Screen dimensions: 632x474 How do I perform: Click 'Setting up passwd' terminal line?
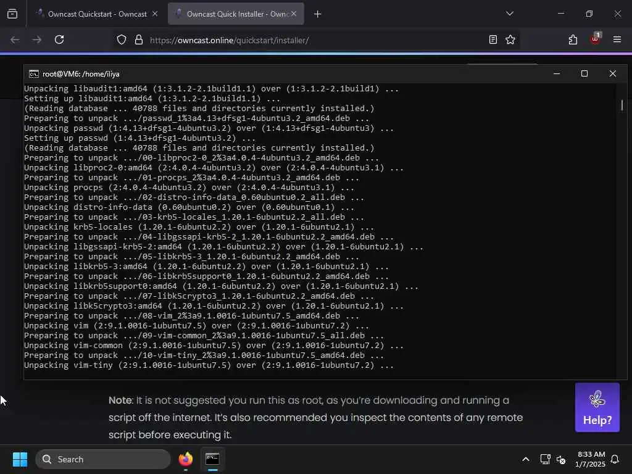click(x=139, y=138)
